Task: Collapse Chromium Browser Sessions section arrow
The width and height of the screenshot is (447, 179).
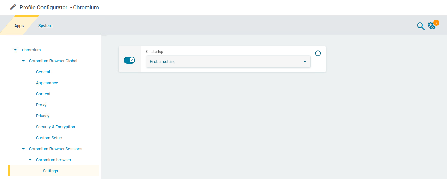Action: (24, 149)
